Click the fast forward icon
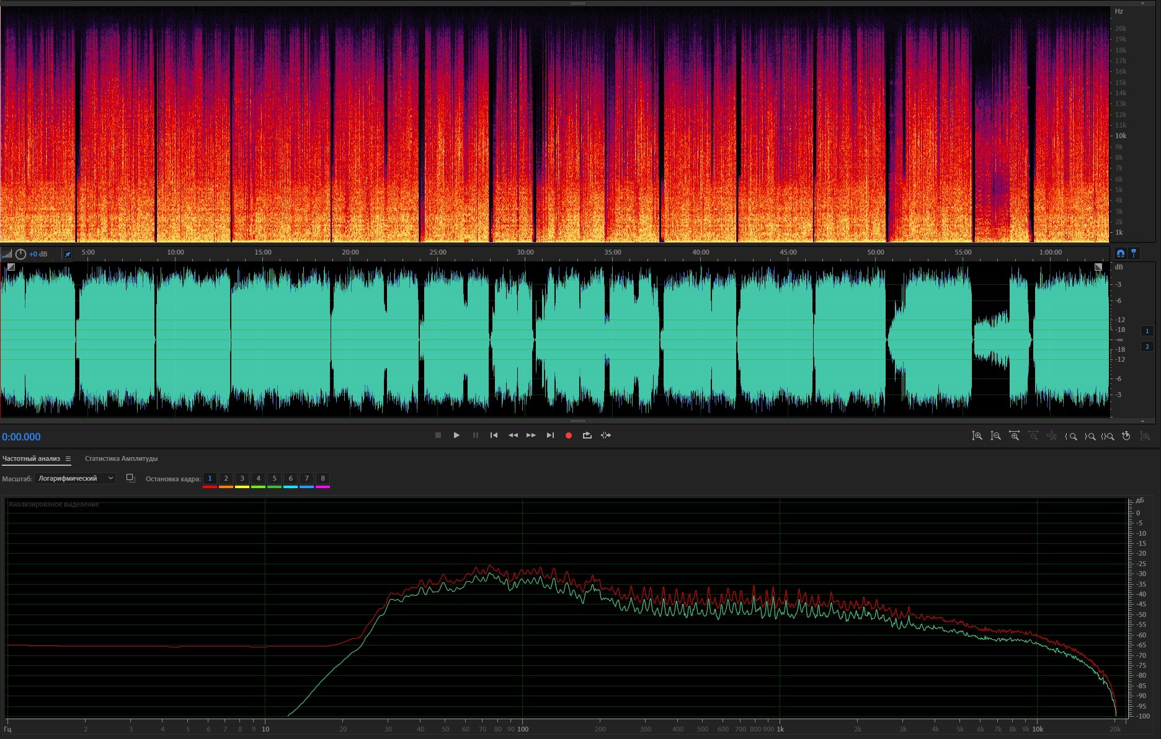The width and height of the screenshot is (1161, 739). (x=531, y=435)
